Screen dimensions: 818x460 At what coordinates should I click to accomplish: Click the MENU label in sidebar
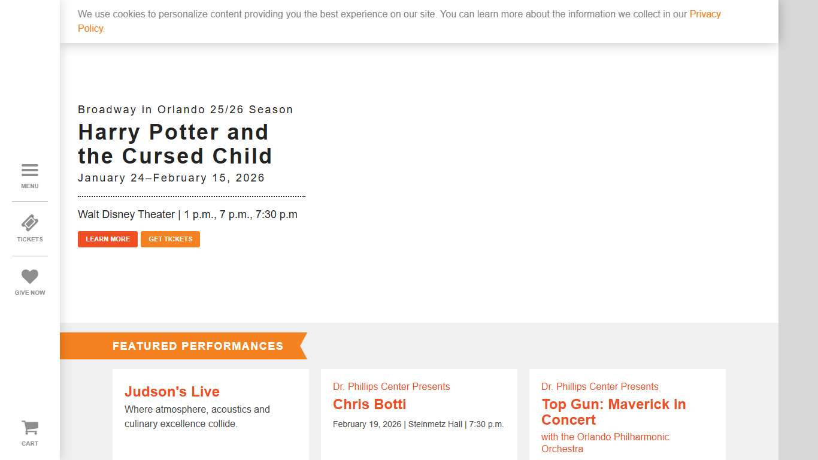30,186
